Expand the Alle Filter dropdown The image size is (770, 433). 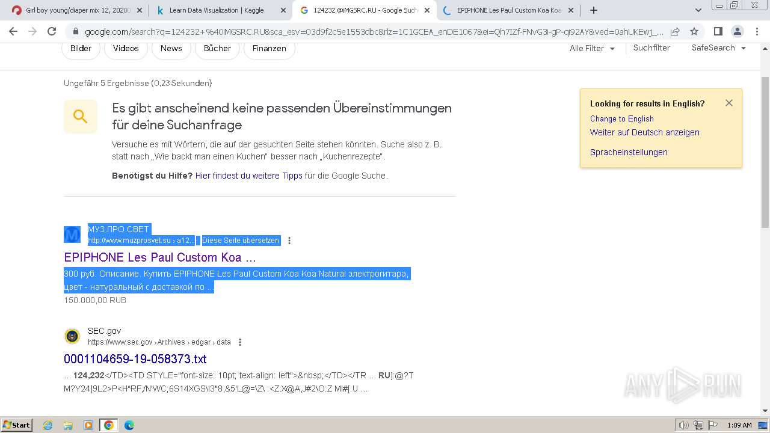(x=592, y=48)
